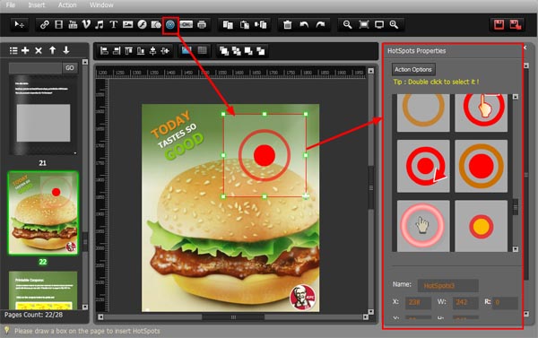
Task: Click the Action Options button
Action: [x=413, y=69]
